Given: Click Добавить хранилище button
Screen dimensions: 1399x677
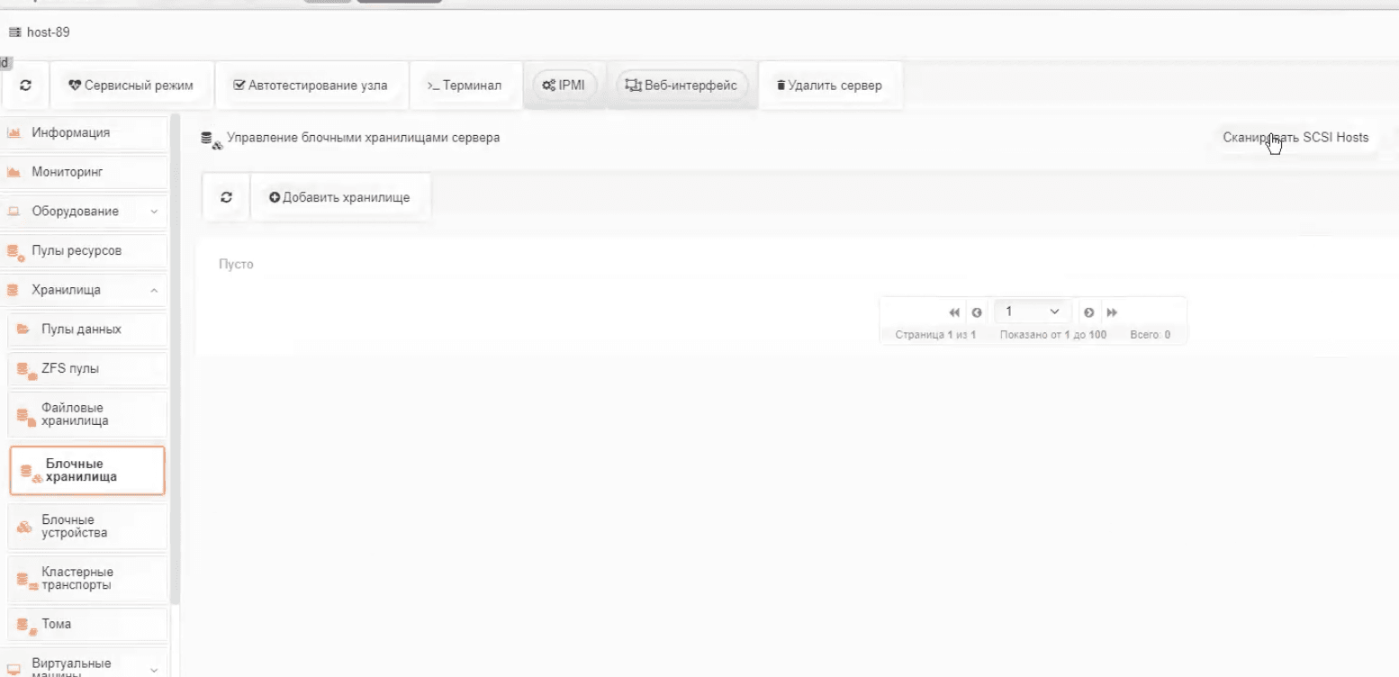Looking at the screenshot, I should pos(339,197).
